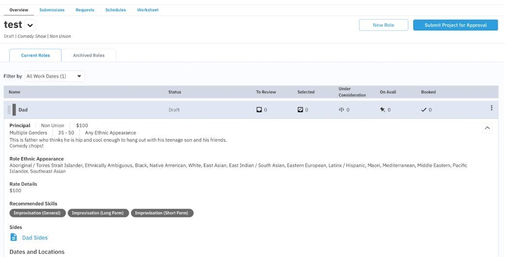Viewport: 523px width, 257px height.
Task: Click the On Avail pin icon
Action: [382, 109]
